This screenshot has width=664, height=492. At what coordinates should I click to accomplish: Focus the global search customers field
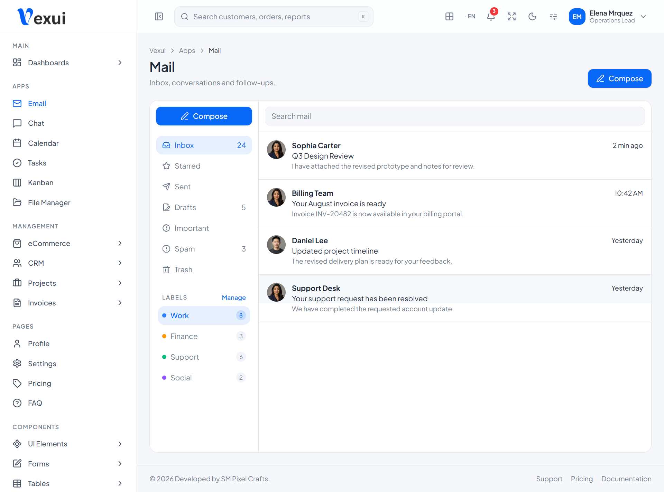click(274, 17)
